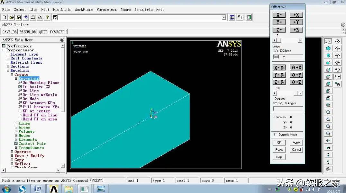
Task: Open the WorkPlane menu
Action: point(84,10)
